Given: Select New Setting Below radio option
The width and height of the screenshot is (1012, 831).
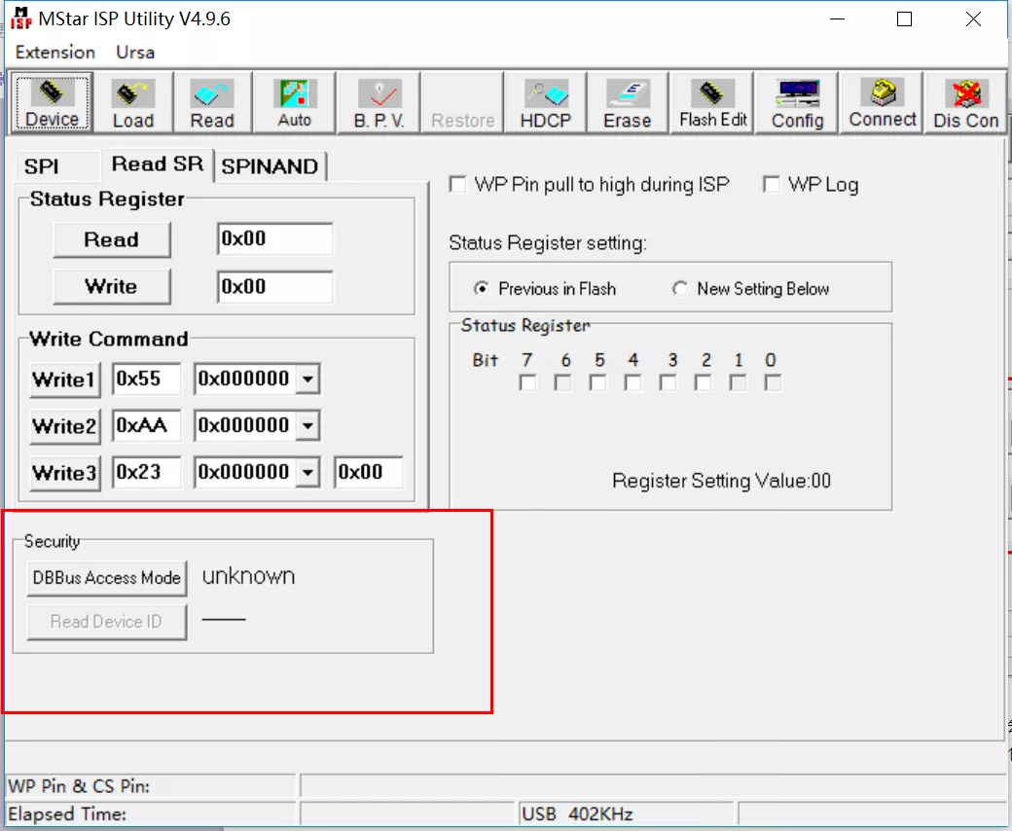Looking at the screenshot, I should click(x=679, y=289).
